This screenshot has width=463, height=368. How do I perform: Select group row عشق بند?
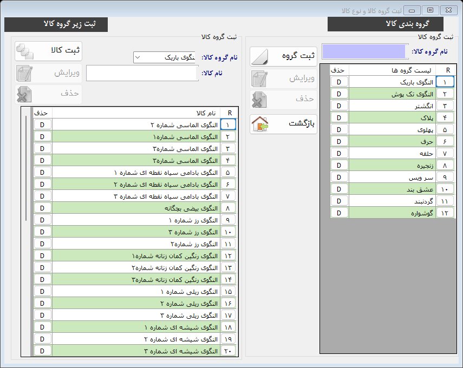pos(392,189)
